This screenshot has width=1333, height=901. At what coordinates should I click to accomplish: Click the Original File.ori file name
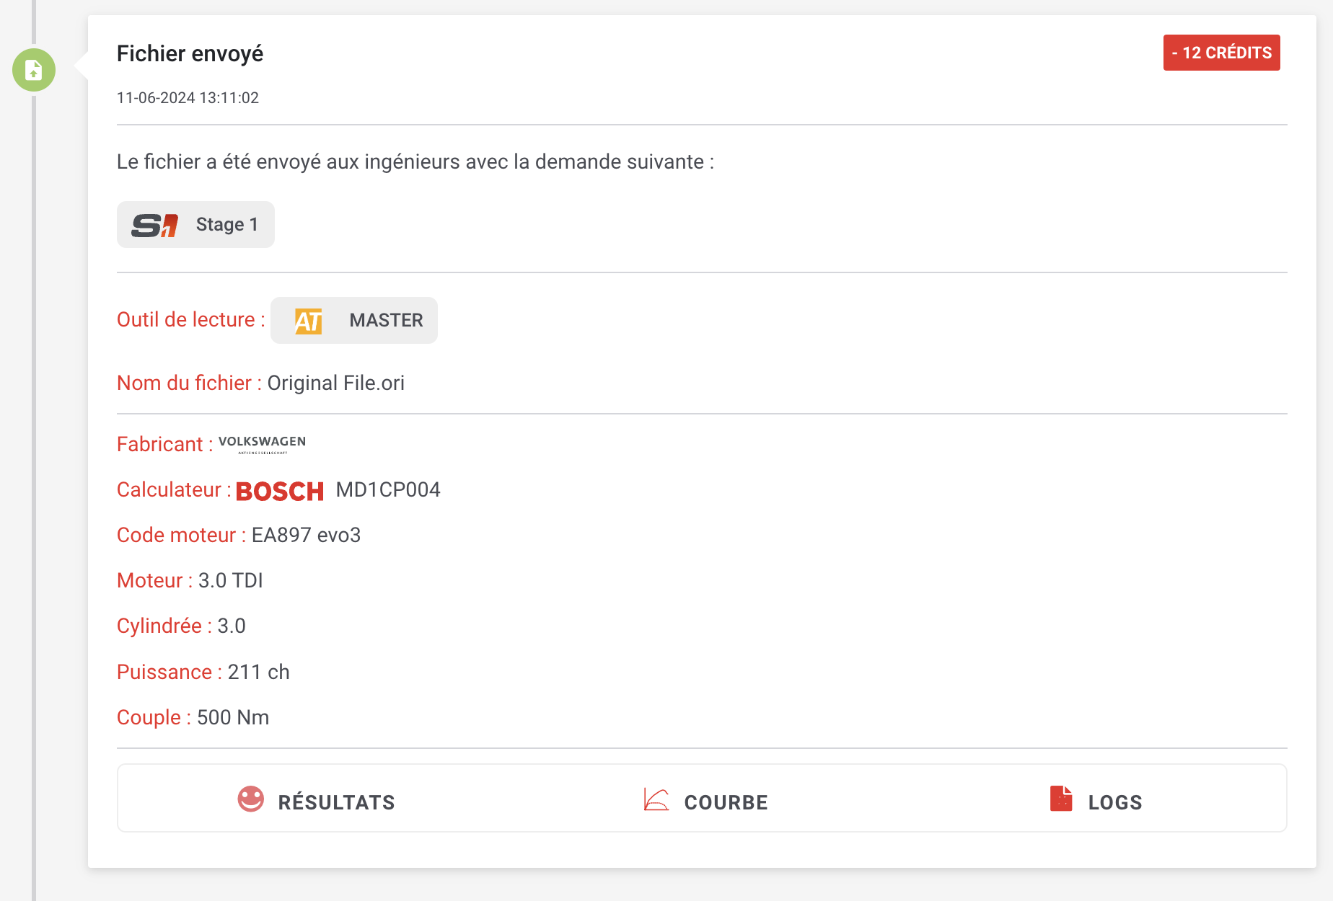[x=335, y=383]
